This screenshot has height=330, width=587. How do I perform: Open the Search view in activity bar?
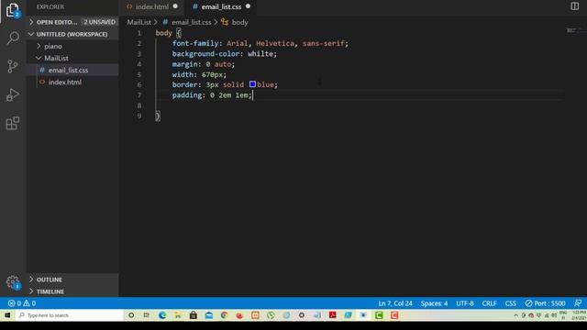[13, 38]
